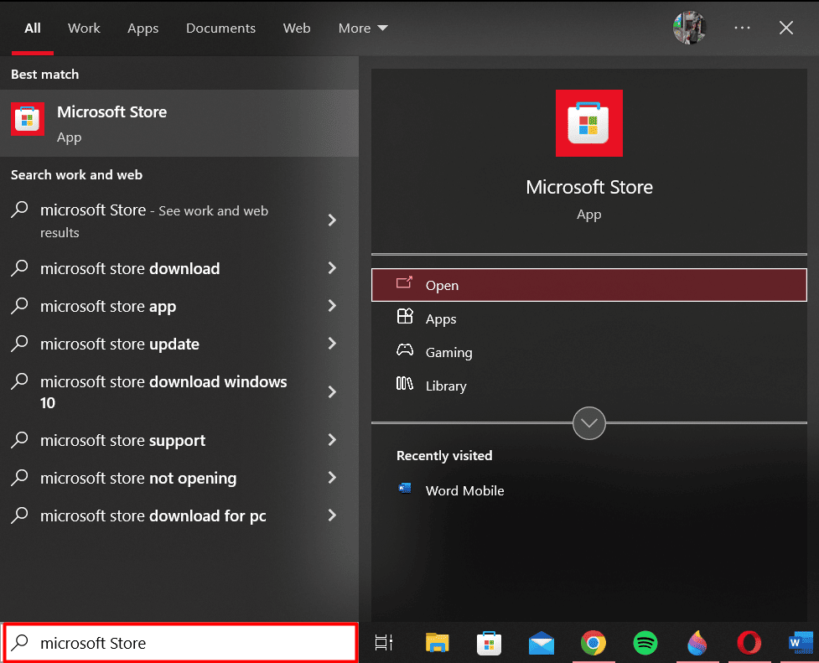Expand arrow for 'microsoft store app'
Screen dimensions: 819x663
[x=332, y=306]
